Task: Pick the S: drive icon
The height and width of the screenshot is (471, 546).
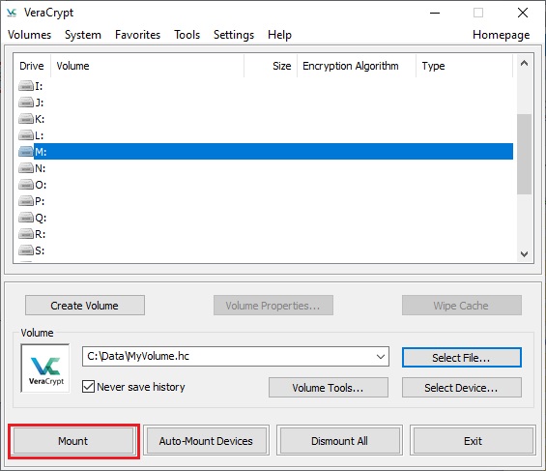Action: 26,250
